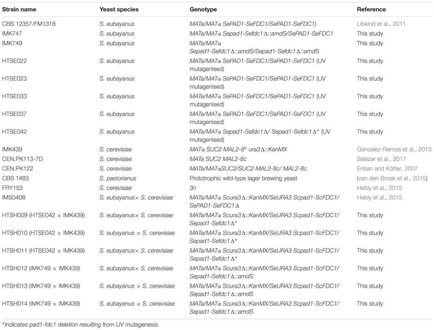Select strain HTSH011 (HTSE042 × IMK439)
This screenshot has height=330, width=434.
click(43, 251)
